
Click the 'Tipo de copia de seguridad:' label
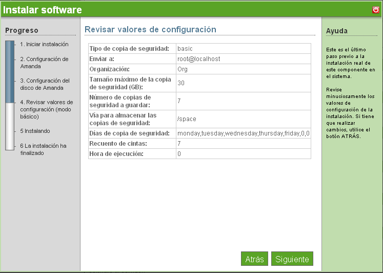pyautogui.click(x=129, y=49)
